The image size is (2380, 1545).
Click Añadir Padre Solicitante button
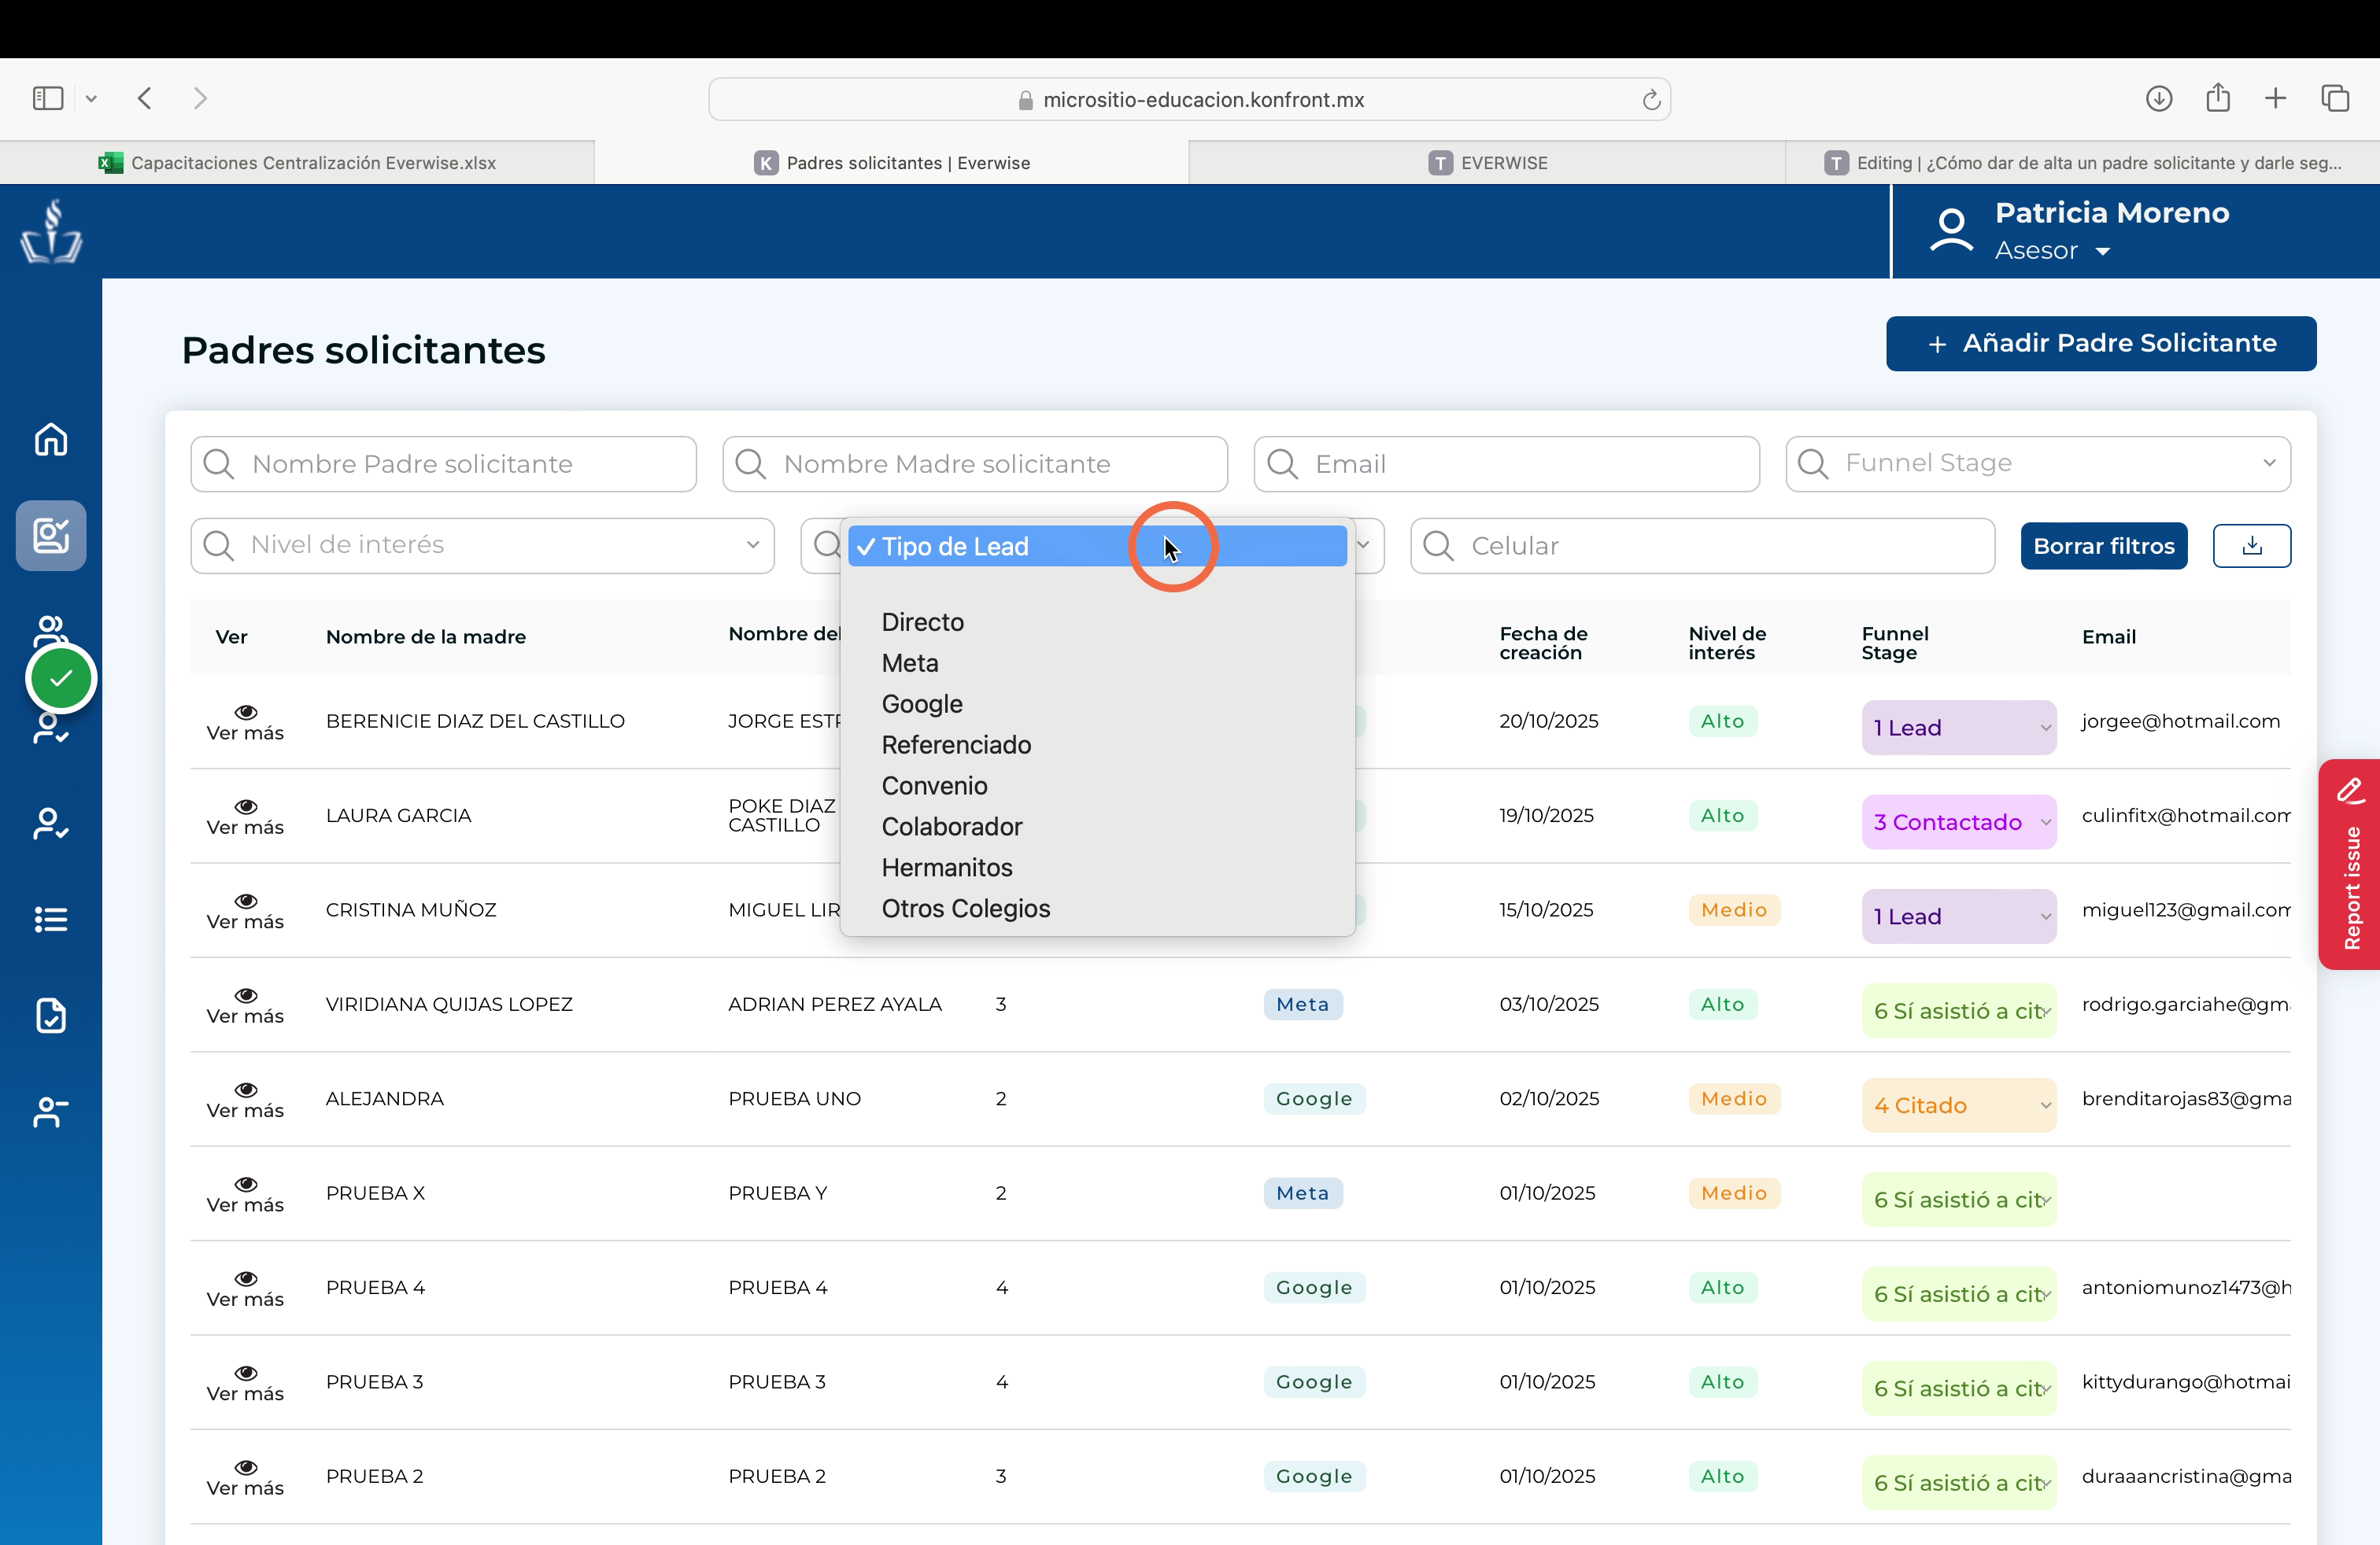point(2100,344)
